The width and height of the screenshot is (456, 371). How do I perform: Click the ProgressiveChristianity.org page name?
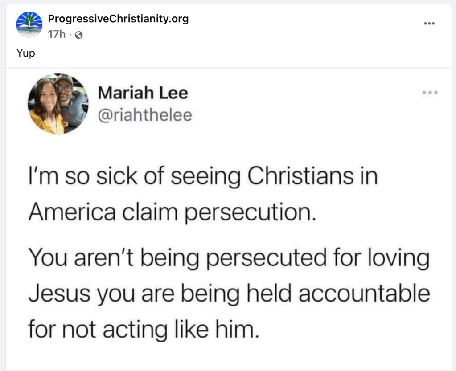click(x=118, y=19)
